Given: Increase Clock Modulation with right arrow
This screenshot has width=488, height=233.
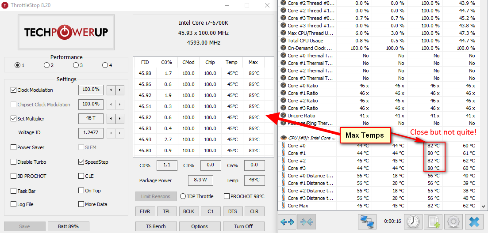Looking at the screenshot, I should [x=120, y=90].
